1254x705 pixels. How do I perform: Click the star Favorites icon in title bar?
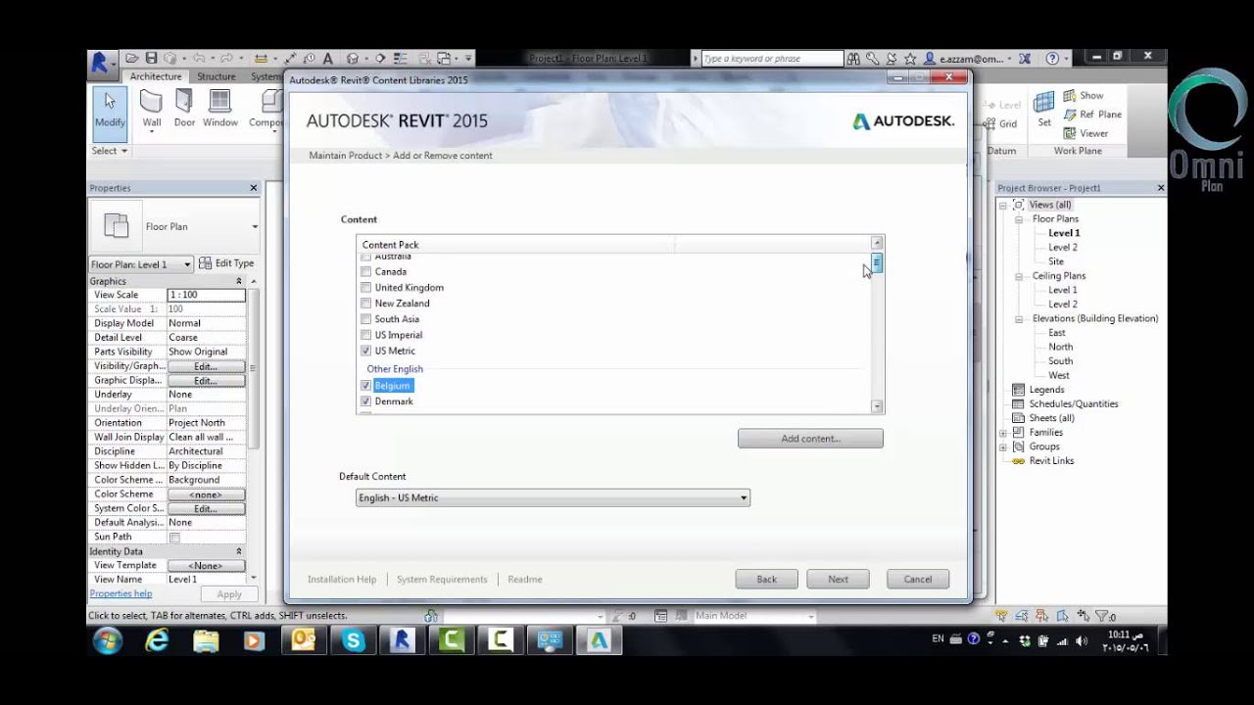910,59
